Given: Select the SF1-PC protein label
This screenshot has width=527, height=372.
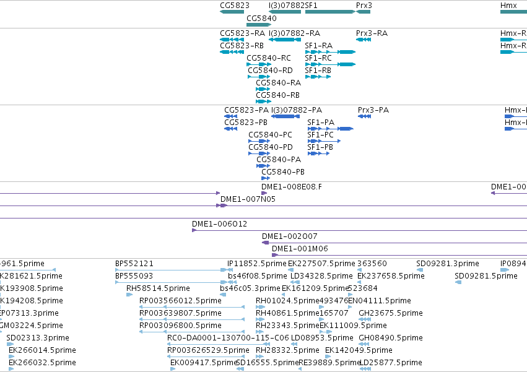Looking at the screenshot, I should (x=320, y=135).
